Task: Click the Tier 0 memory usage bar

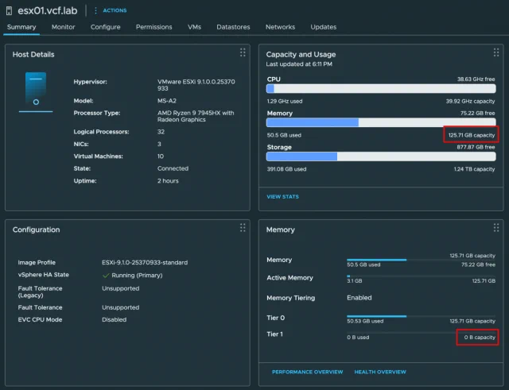Action: 421,316
